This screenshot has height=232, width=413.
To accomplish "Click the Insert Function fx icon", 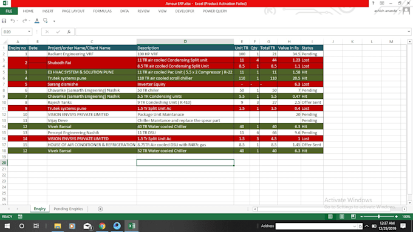I will tap(69, 32).
